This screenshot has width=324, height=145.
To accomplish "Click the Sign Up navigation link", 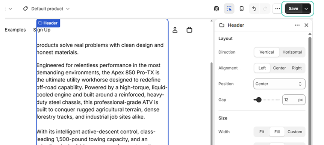I will click(x=42, y=30).
